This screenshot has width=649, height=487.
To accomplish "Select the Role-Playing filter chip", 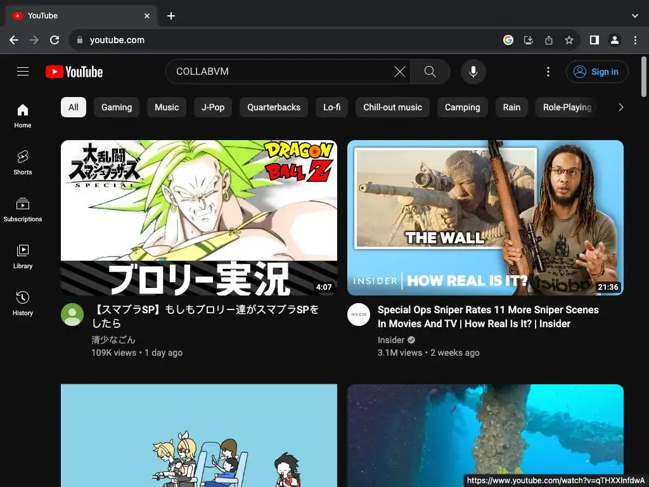I will click(x=566, y=107).
